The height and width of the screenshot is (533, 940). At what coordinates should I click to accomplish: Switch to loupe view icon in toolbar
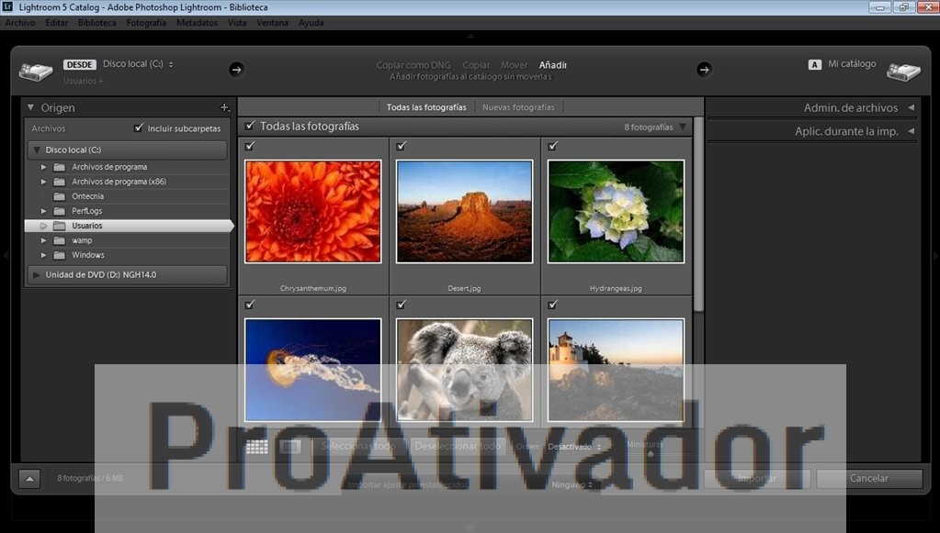pos(290,447)
